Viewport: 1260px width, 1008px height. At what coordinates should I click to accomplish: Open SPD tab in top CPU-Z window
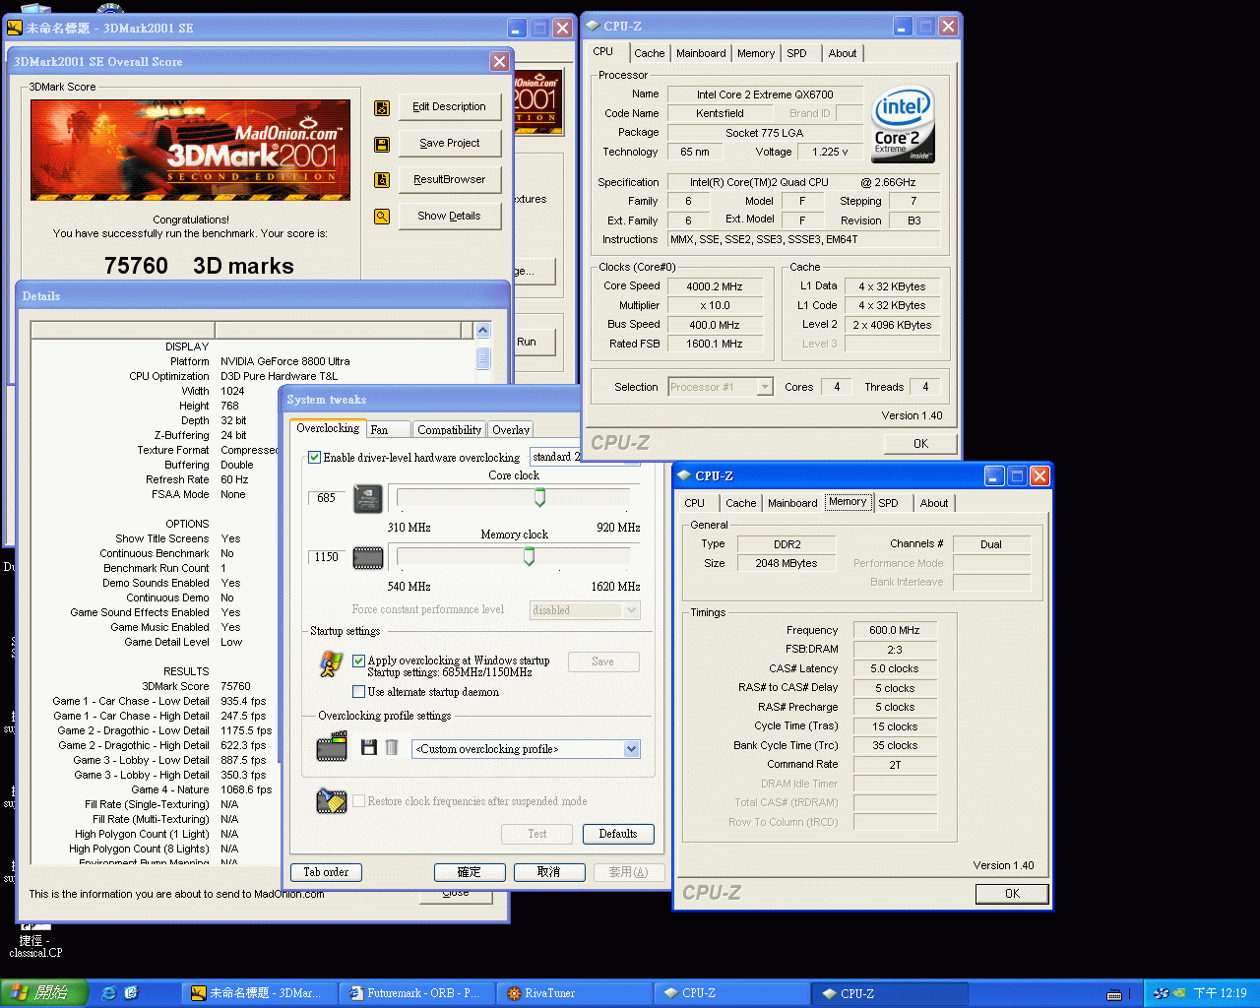[797, 53]
